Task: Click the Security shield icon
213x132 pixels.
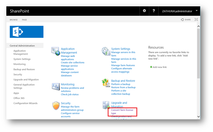Action: click(56, 105)
